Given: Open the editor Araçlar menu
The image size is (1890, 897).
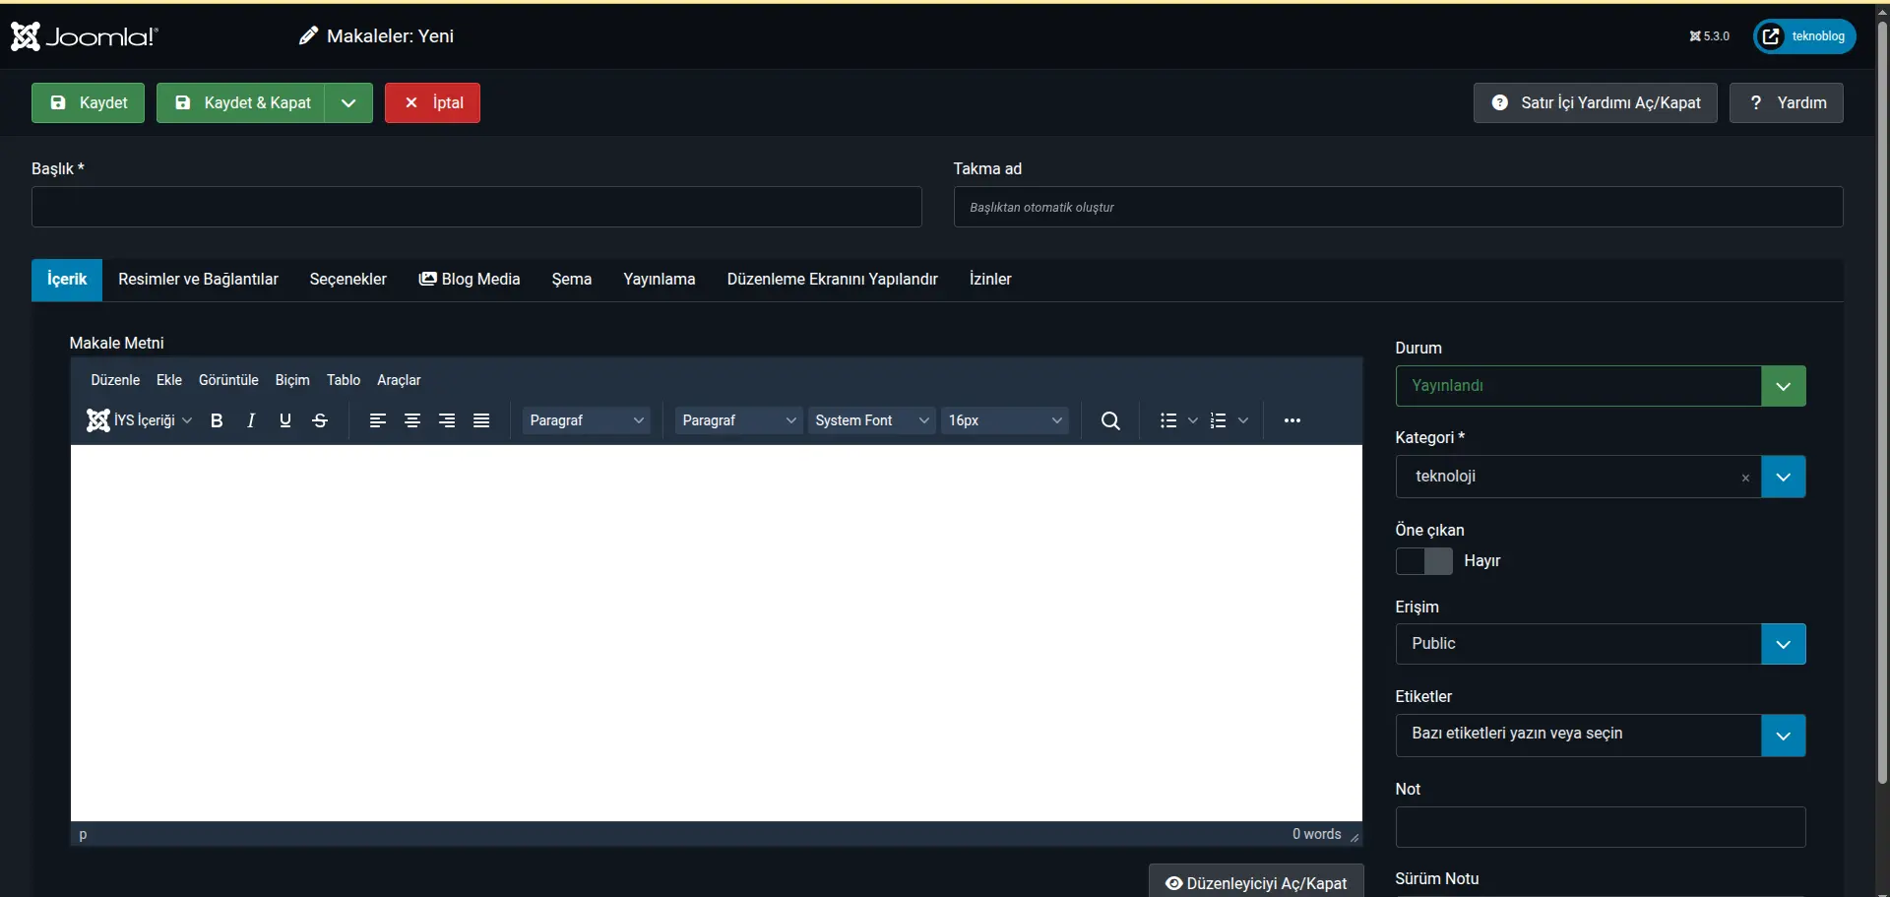Looking at the screenshot, I should point(399,380).
